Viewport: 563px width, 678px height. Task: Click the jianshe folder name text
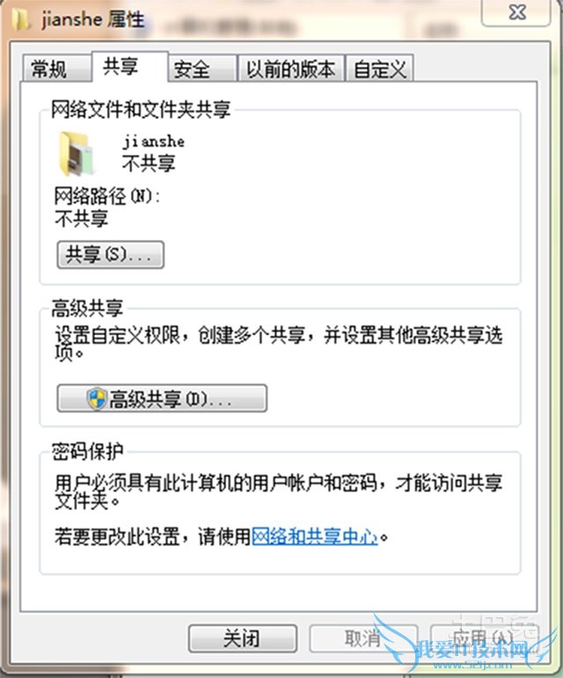click(x=154, y=142)
